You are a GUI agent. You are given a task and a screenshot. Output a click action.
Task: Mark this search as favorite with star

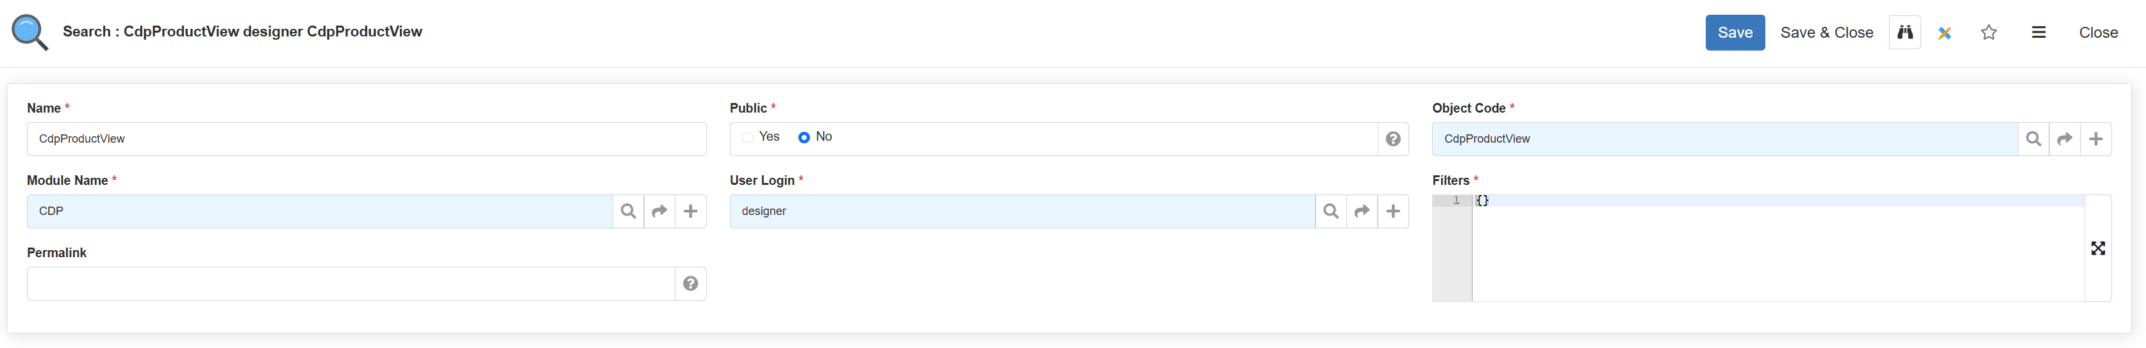(1988, 33)
